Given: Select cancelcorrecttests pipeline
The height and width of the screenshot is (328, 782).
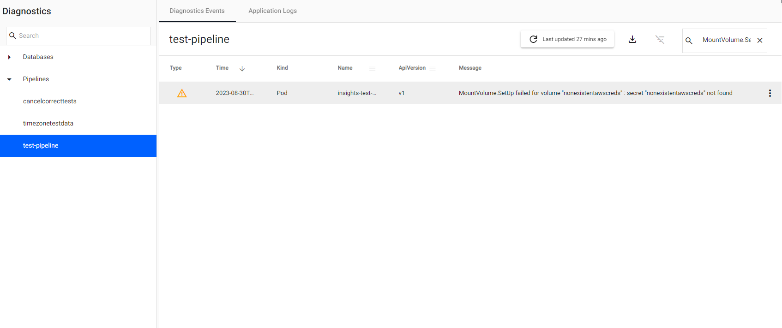Looking at the screenshot, I should (x=50, y=101).
